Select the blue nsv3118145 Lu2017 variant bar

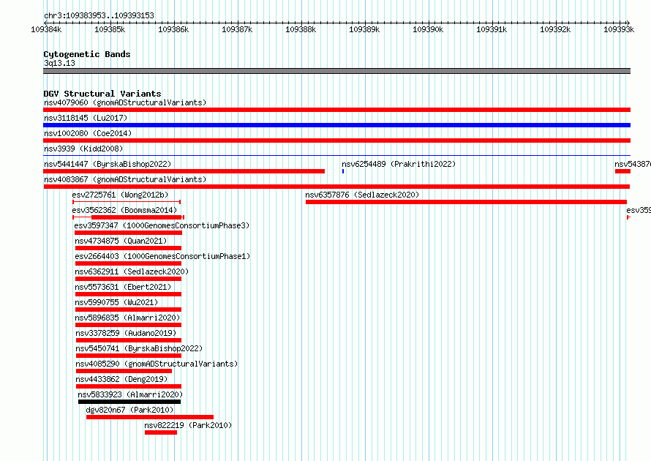click(x=336, y=125)
